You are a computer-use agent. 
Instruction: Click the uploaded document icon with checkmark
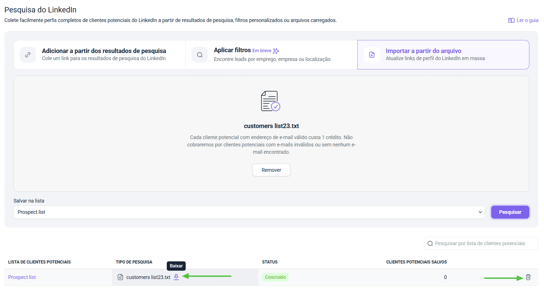(x=270, y=101)
